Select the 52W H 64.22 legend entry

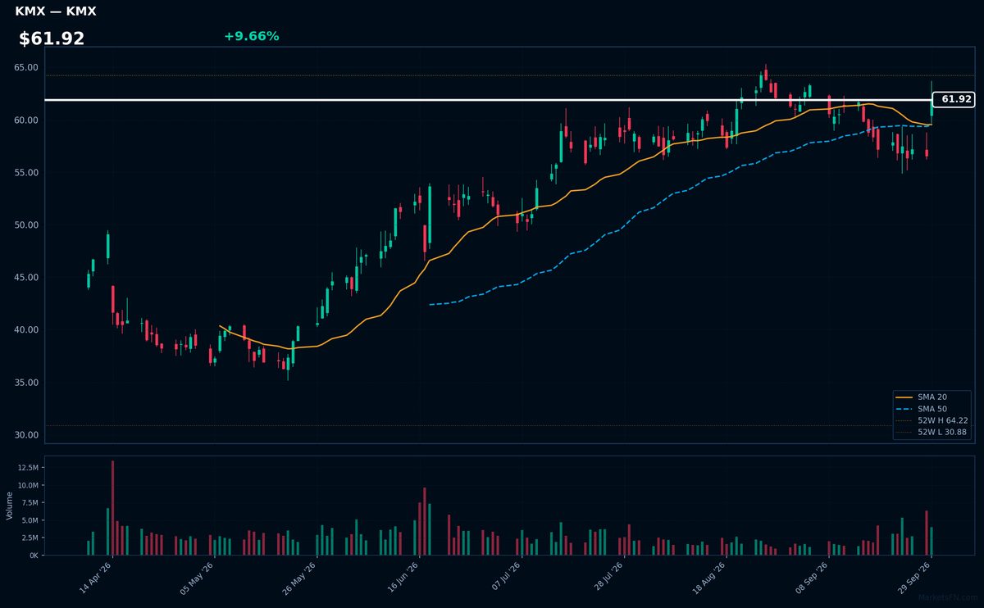933,420
